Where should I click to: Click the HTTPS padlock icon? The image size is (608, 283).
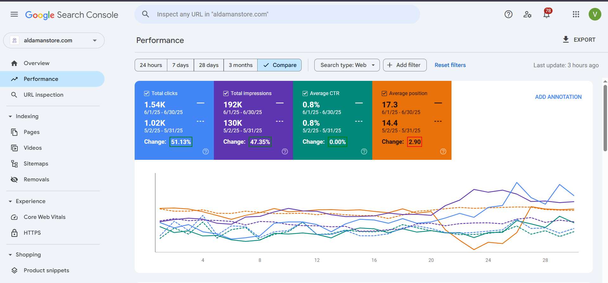[x=14, y=233]
